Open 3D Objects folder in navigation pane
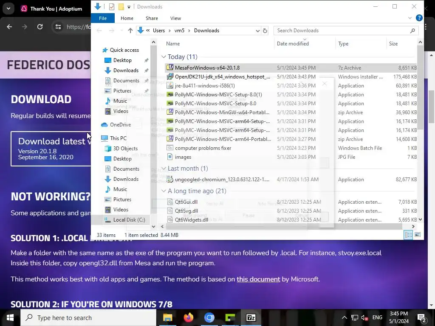This screenshot has width=435, height=326. pyautogui.click(x=125, y=148)
